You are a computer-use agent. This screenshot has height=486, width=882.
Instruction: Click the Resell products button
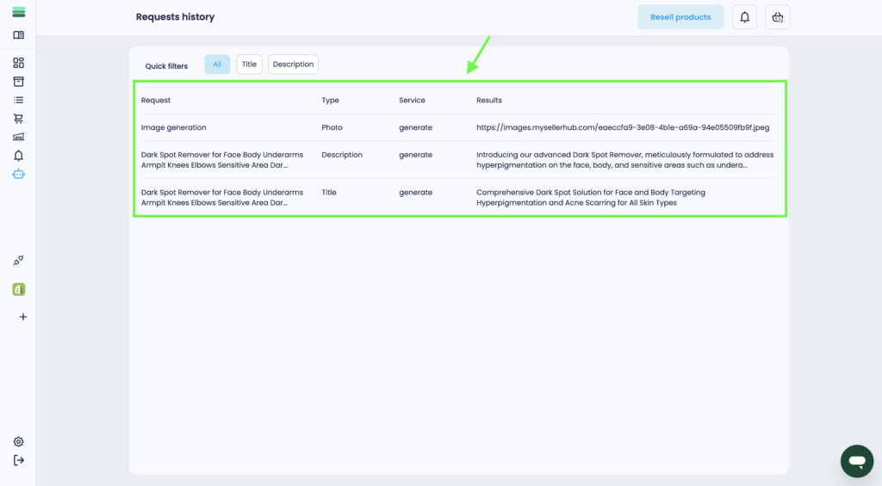(680, 17)
